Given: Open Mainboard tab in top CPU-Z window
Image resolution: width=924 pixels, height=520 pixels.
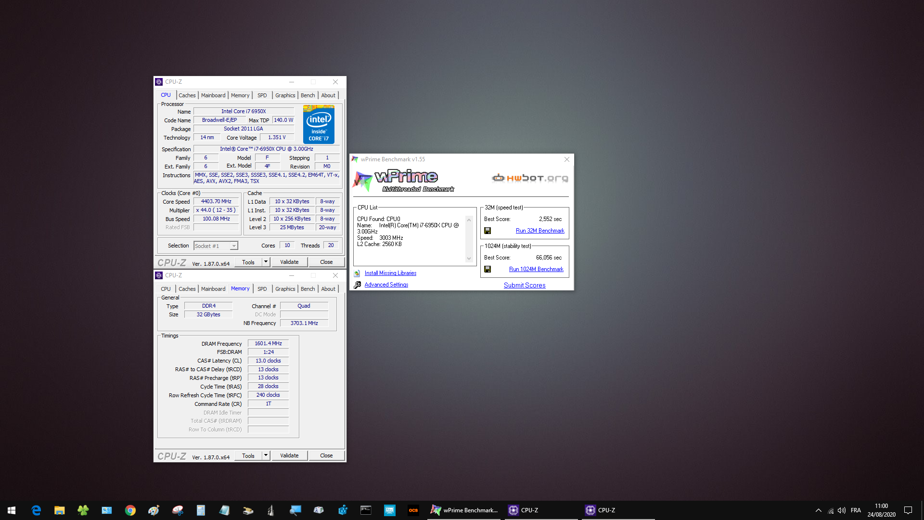Looking at the screenshot, I should tap(213, 95).
